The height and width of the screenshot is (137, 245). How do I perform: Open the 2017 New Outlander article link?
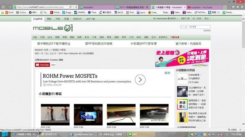tap(64, 53)
